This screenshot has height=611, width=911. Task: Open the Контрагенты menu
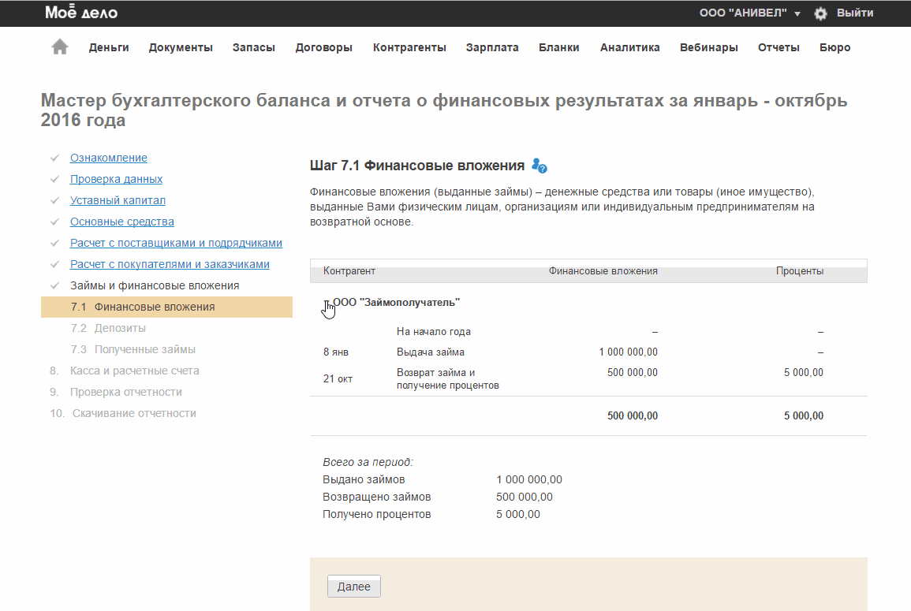(x=409, y=47)
